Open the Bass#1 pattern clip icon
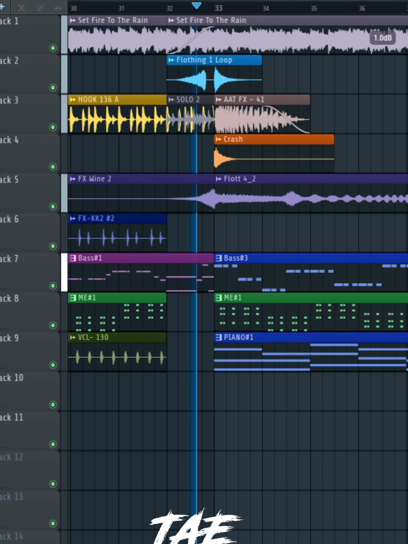Screen dimensions: 408x544 (73, 258)
